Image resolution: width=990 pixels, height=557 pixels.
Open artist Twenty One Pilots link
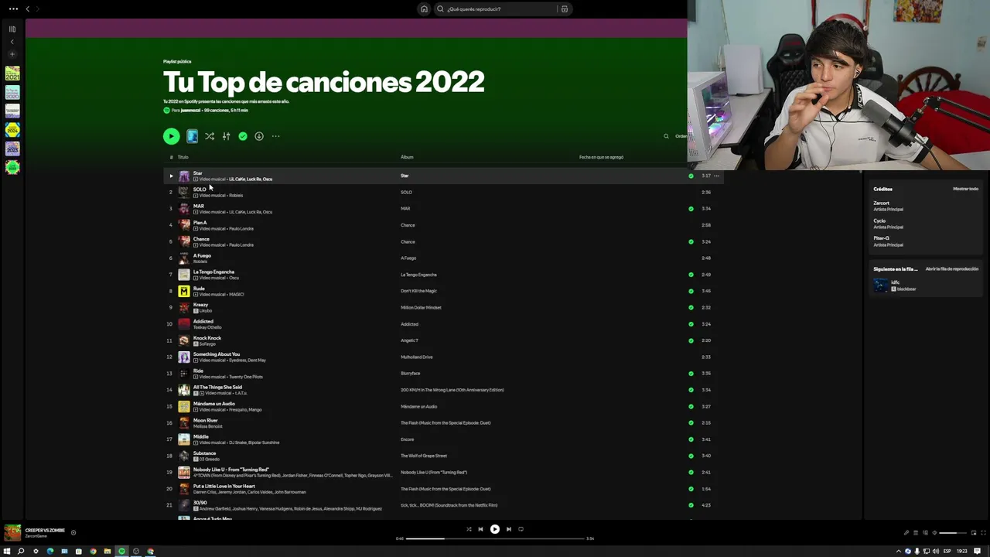(246, 377)
